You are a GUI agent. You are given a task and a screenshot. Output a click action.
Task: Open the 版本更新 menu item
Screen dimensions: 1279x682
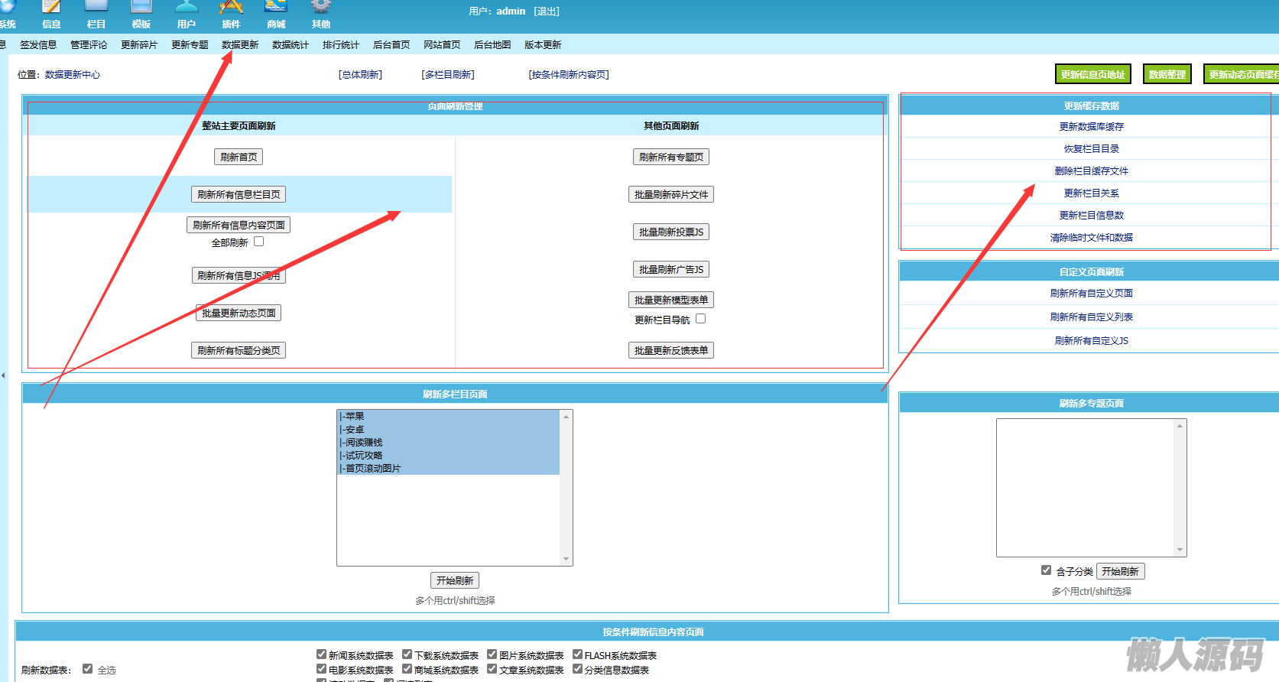point(543,45)
